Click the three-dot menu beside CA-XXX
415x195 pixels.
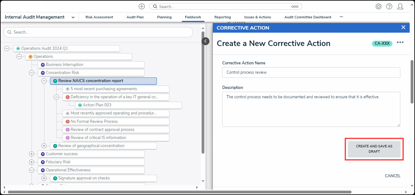(x=400, y=43)
